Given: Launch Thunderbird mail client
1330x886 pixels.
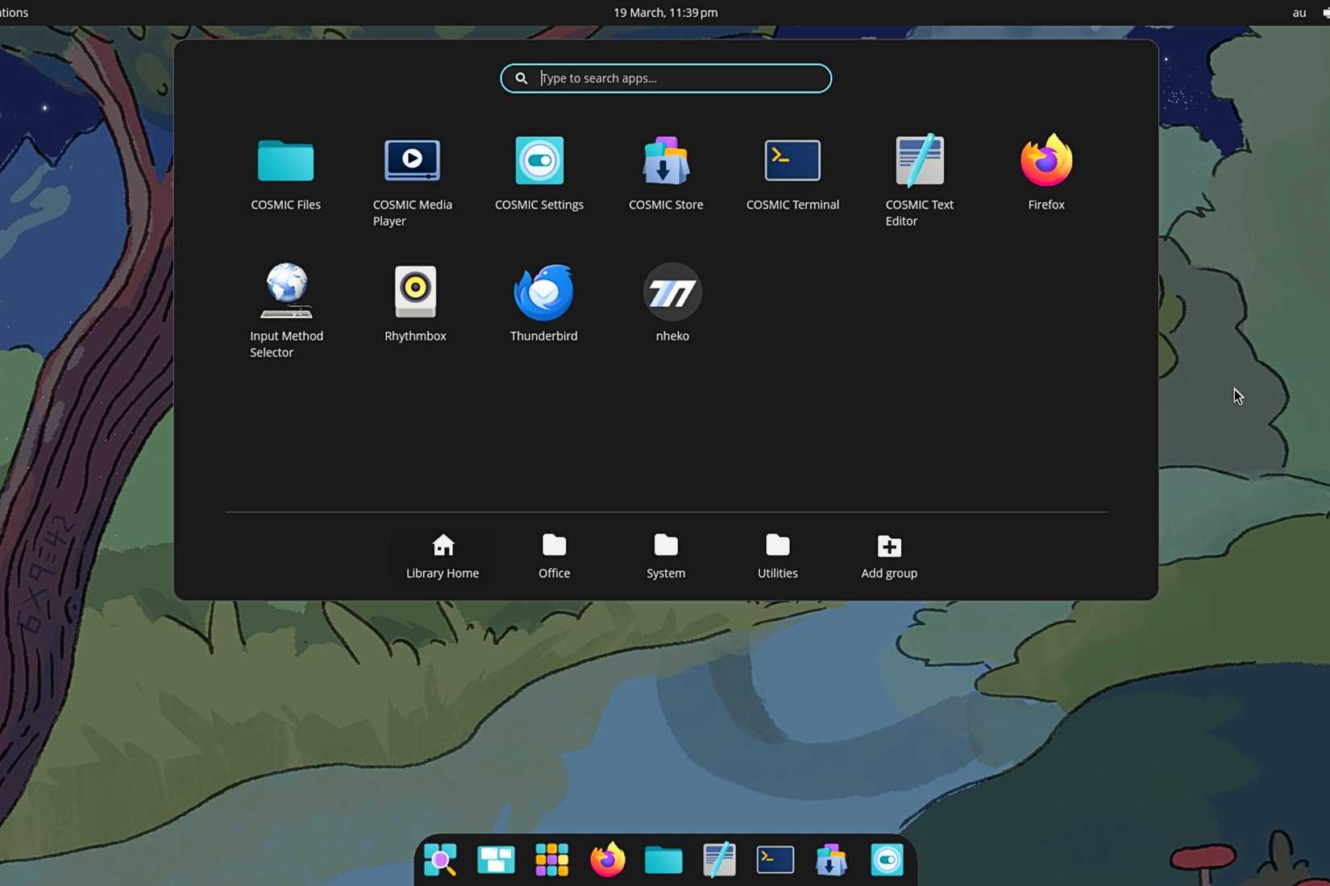Looking at the screenshot, I should coord(543,303).
